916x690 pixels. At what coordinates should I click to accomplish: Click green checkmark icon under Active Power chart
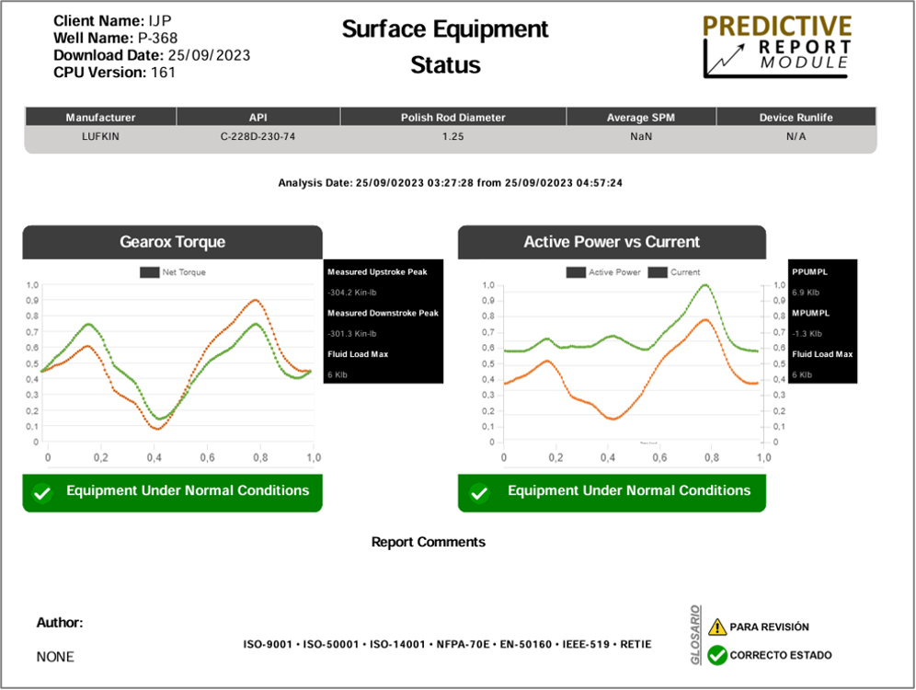click(x=478, y=493)
